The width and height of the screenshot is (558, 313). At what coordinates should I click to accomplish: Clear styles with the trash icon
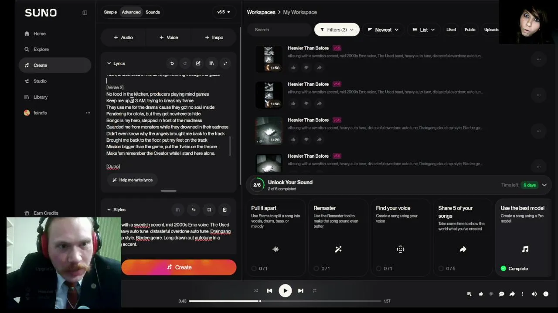tap(225, 210)
